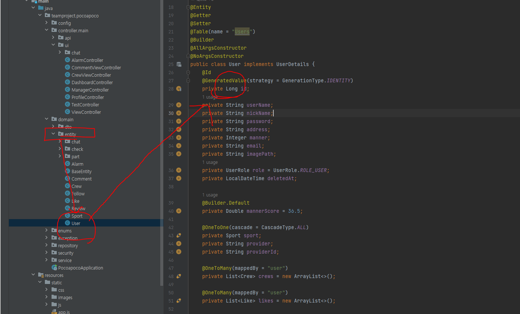Click gutter field icon for nickName line
520x314 pixels.
179,113
